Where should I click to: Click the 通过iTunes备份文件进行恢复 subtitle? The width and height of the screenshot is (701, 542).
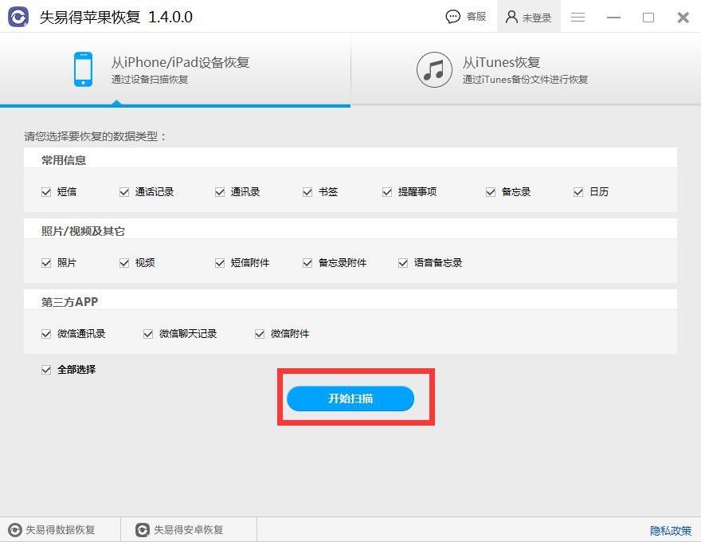point(525,80)
